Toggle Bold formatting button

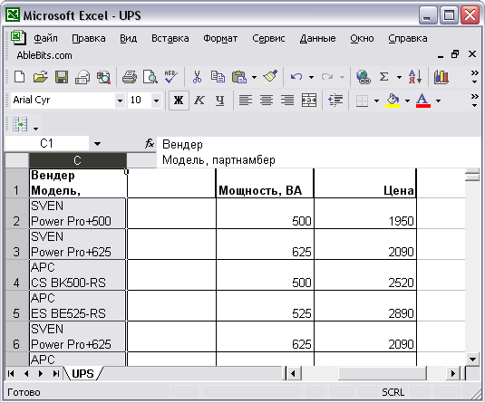coord(179,101)
